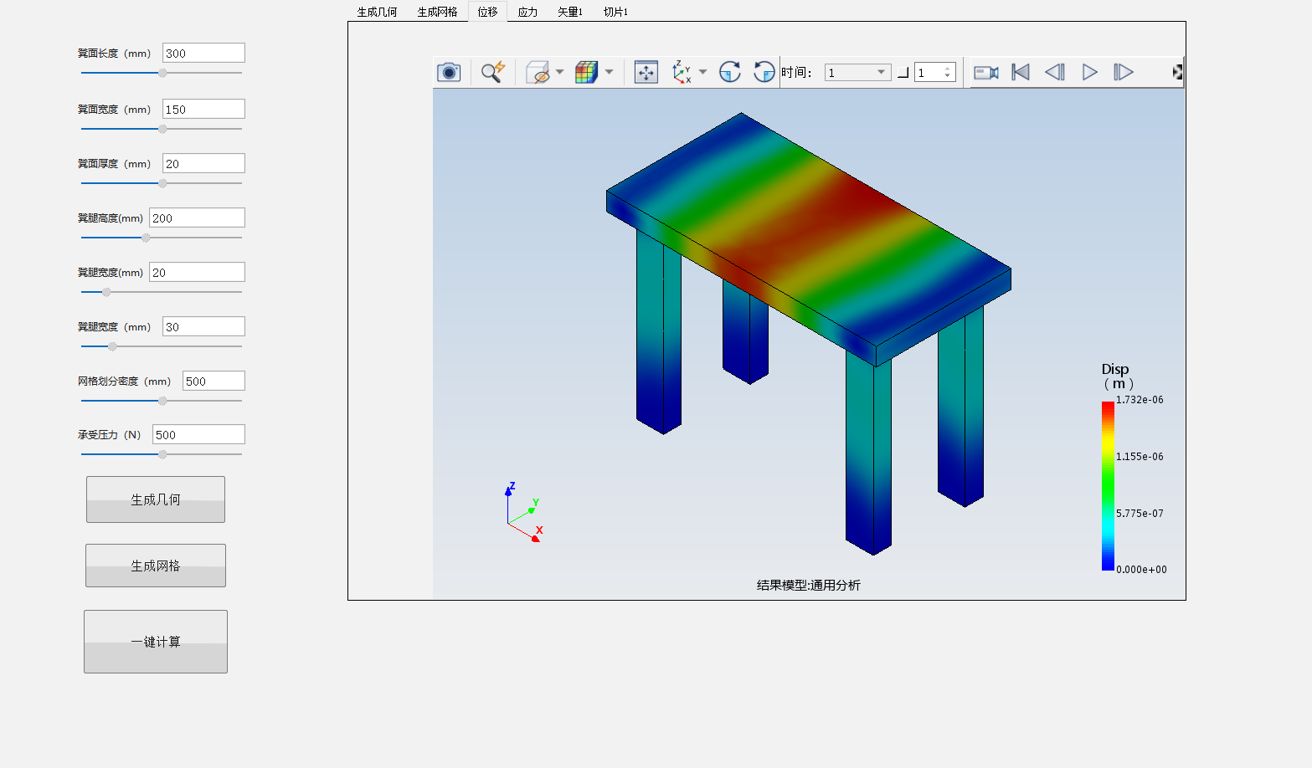1312x768 pixels.
Task: Focus the 凳面宽度 input showing 150
Action: click(x=203, y=109)
